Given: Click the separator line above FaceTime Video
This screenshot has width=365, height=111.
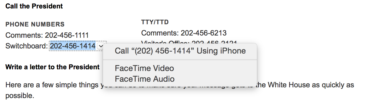Looking at the screenshot, I should click(180, 60).
